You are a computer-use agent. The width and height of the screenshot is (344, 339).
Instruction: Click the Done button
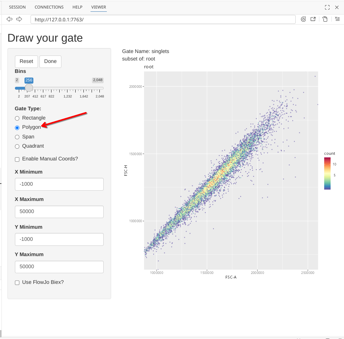[x=50, y=62]
